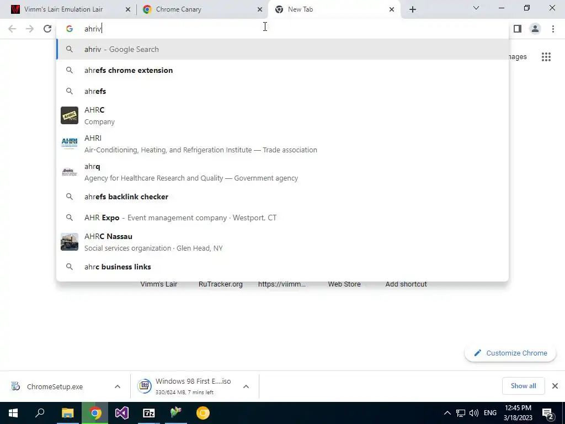Open Visual Studio from taskbar
The height and width of the screenshot is (424, 565).
[122, 413]
